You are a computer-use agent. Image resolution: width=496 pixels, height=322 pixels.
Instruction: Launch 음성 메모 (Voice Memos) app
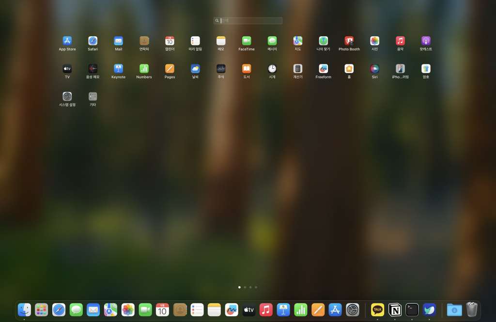click(93, 69)
